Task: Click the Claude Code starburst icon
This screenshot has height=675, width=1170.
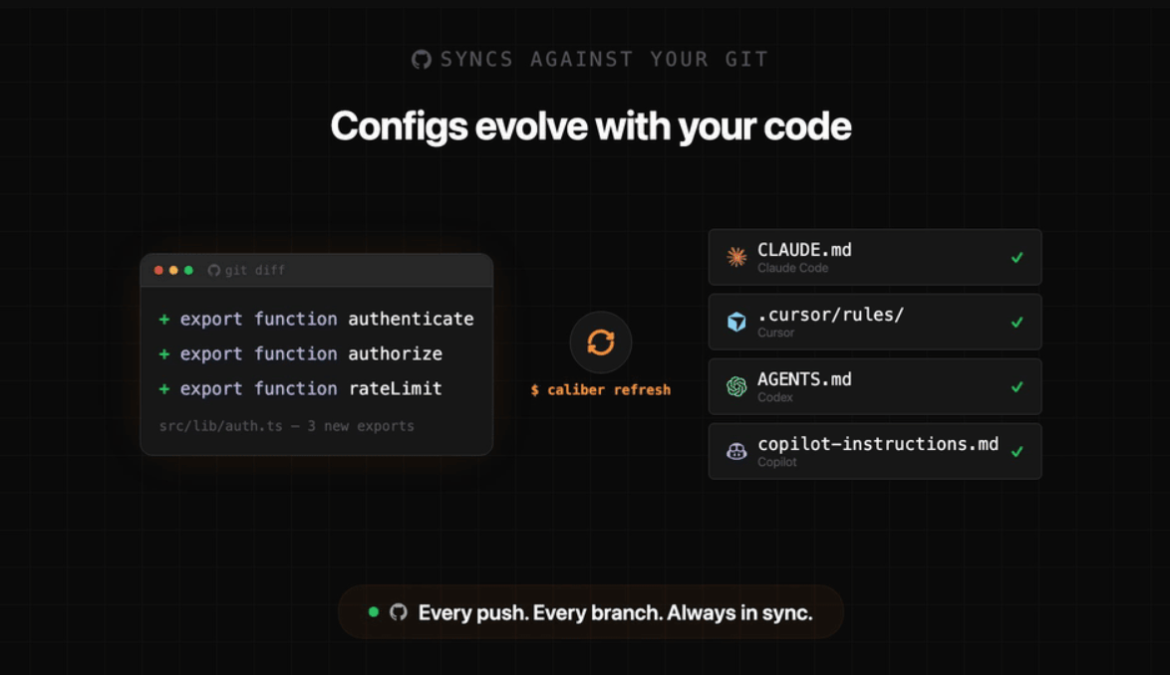Action: click(736, 257)
